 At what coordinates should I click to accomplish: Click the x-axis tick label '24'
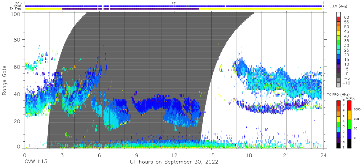tap(324, 155)
